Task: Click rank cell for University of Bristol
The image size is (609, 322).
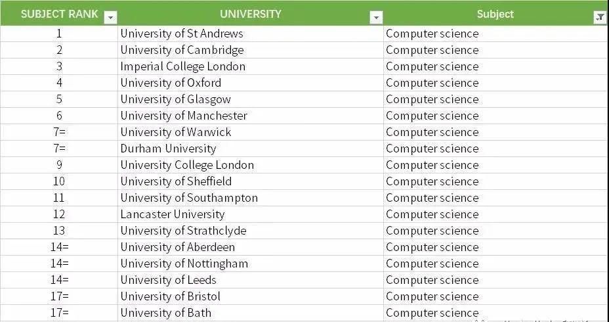Action: coord(59,296)
